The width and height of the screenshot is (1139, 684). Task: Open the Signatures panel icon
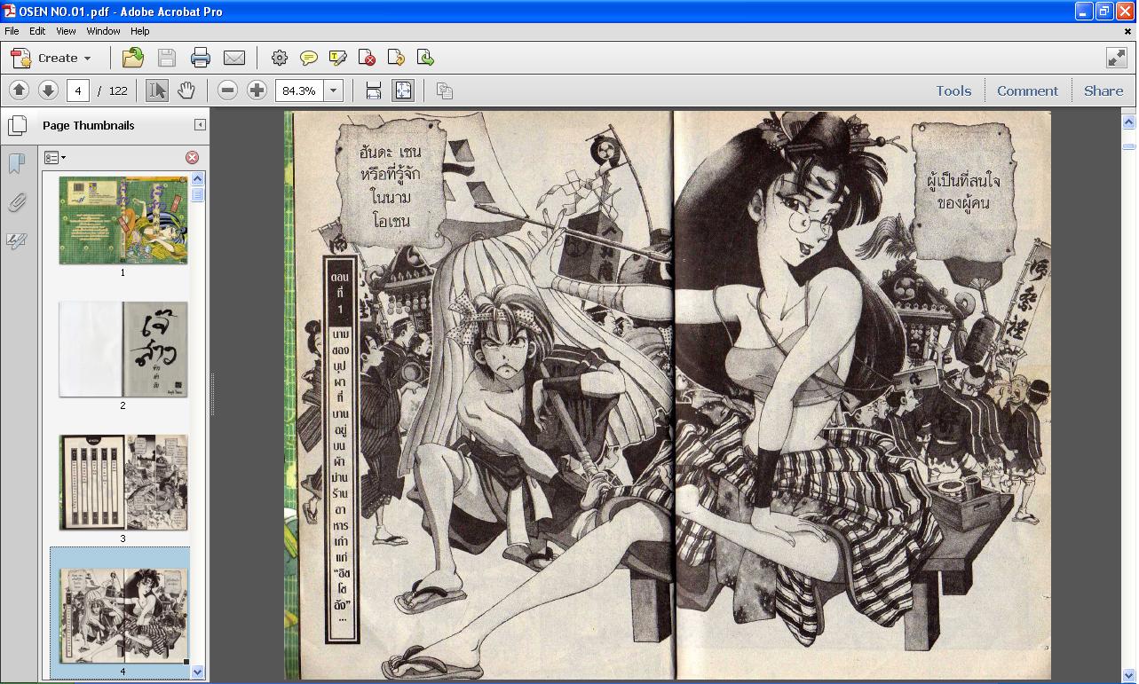(16, 240)
